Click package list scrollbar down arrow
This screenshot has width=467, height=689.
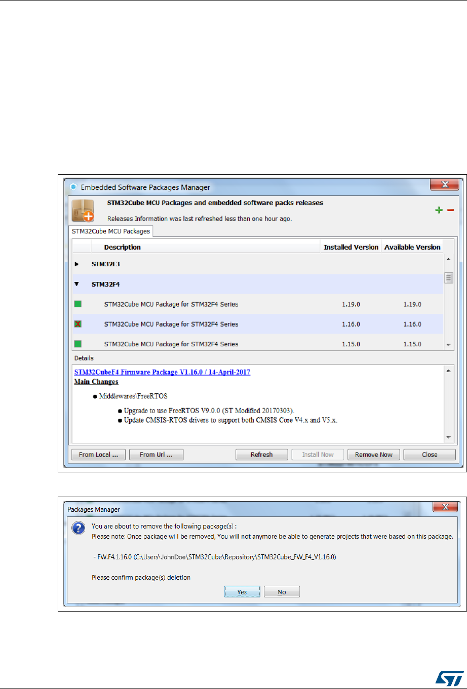click(449, 344)
